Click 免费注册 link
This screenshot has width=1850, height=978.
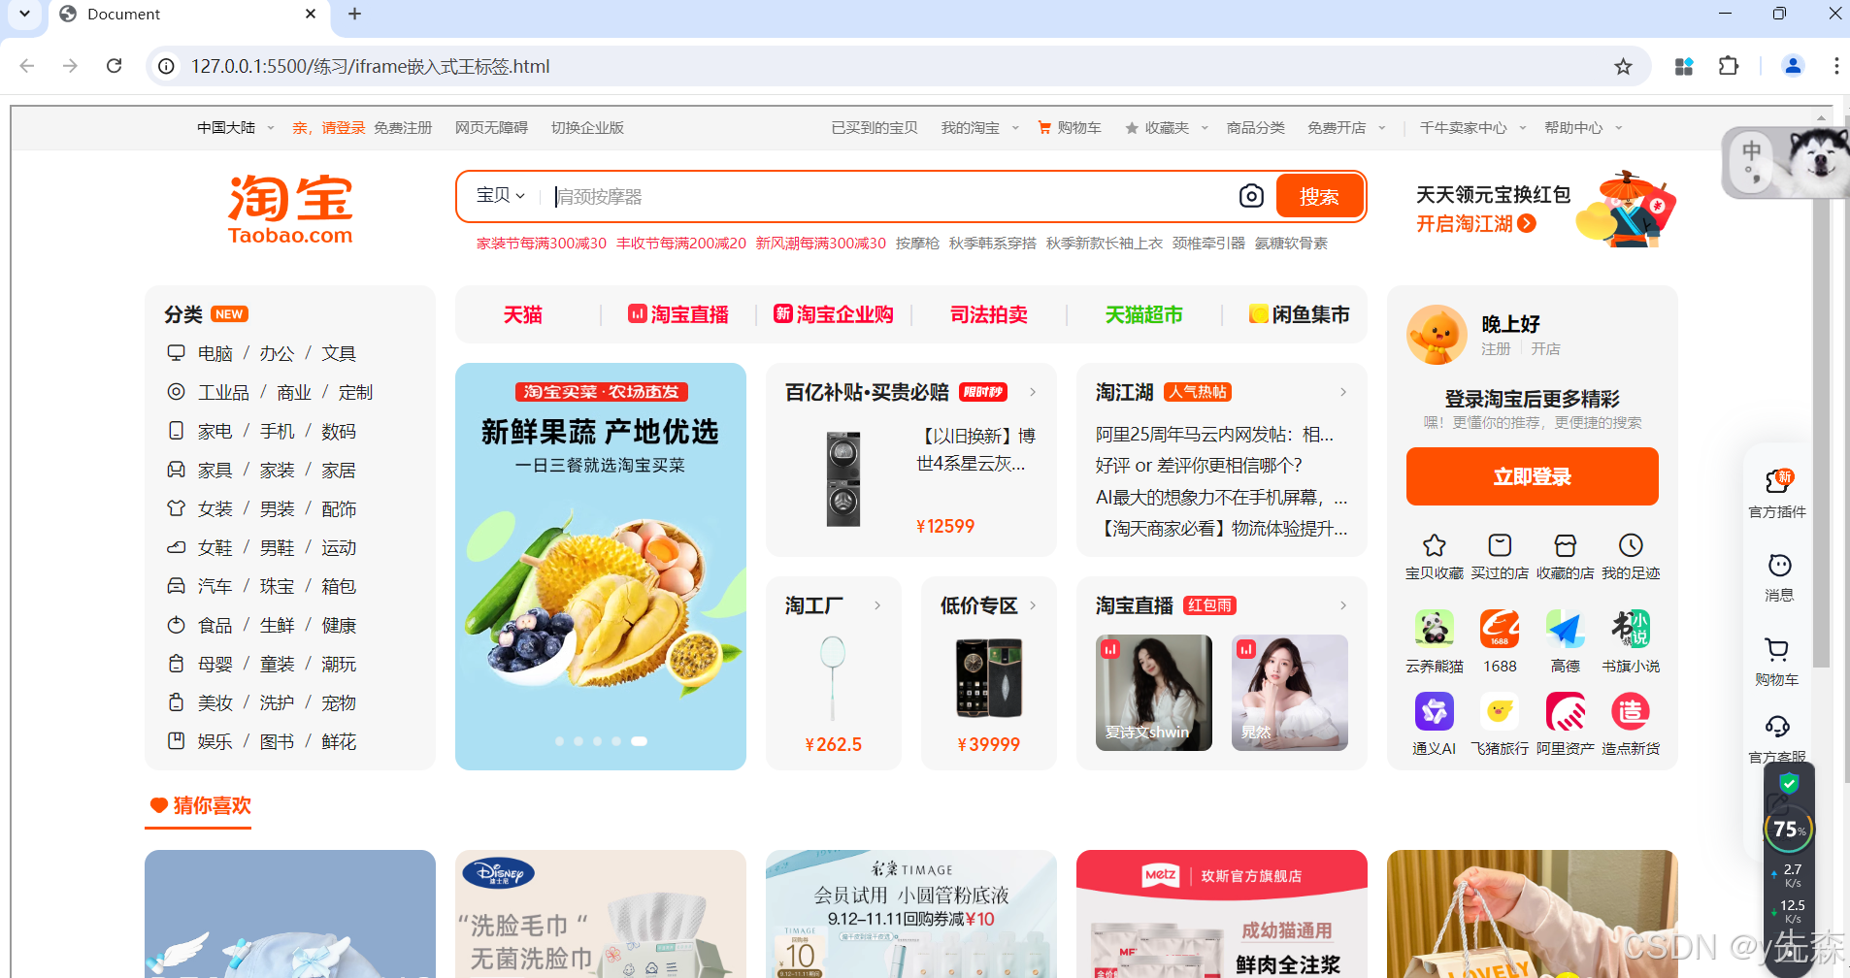(x=403, y=128)
